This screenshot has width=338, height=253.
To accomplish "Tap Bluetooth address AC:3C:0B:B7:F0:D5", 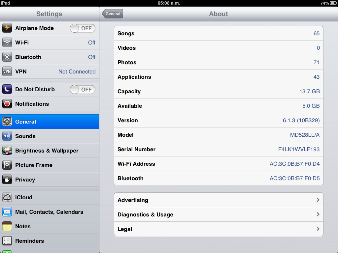I will pyautogui.click(x=295, y=178).
